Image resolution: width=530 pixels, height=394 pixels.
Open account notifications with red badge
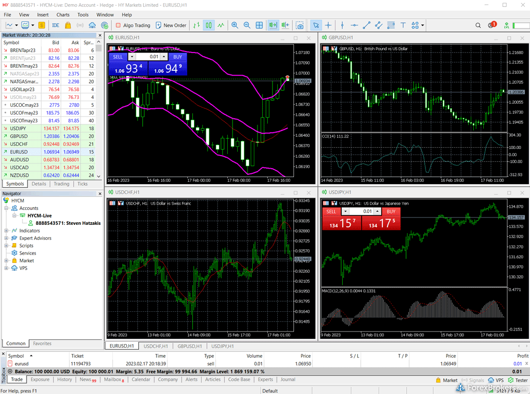[492, 25]
